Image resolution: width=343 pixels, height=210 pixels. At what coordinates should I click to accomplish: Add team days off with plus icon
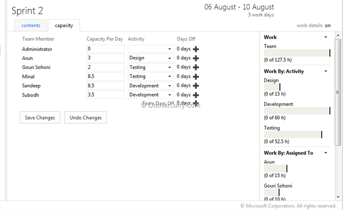coord(196,103)
